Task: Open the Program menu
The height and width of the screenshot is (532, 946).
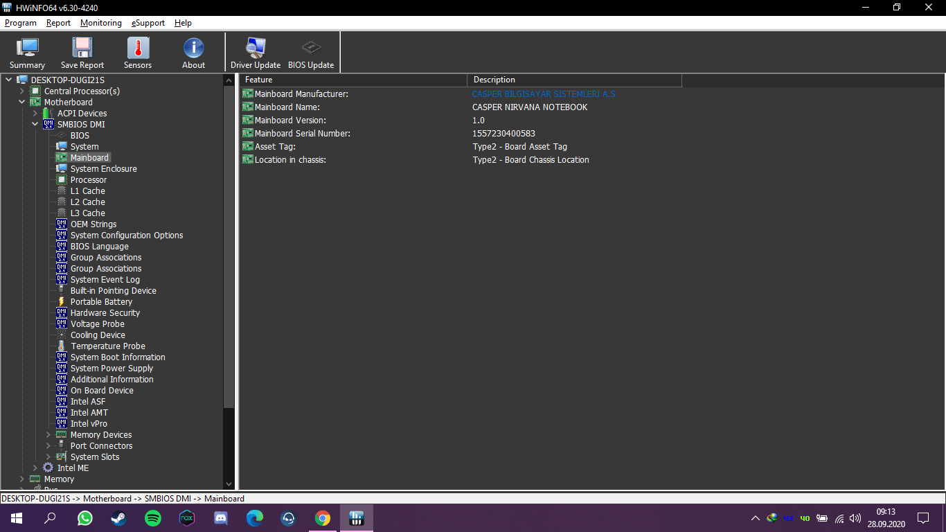Action: pyautogui.click(x=21, y=23)
